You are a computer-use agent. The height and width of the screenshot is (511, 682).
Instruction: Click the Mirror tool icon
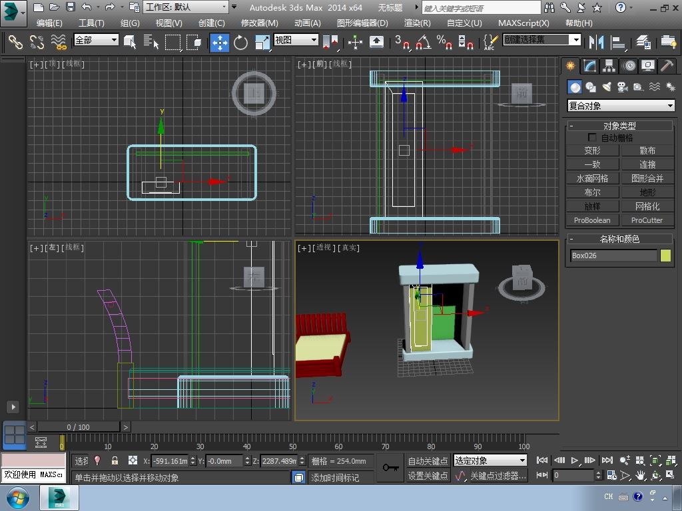pos(596,43)
